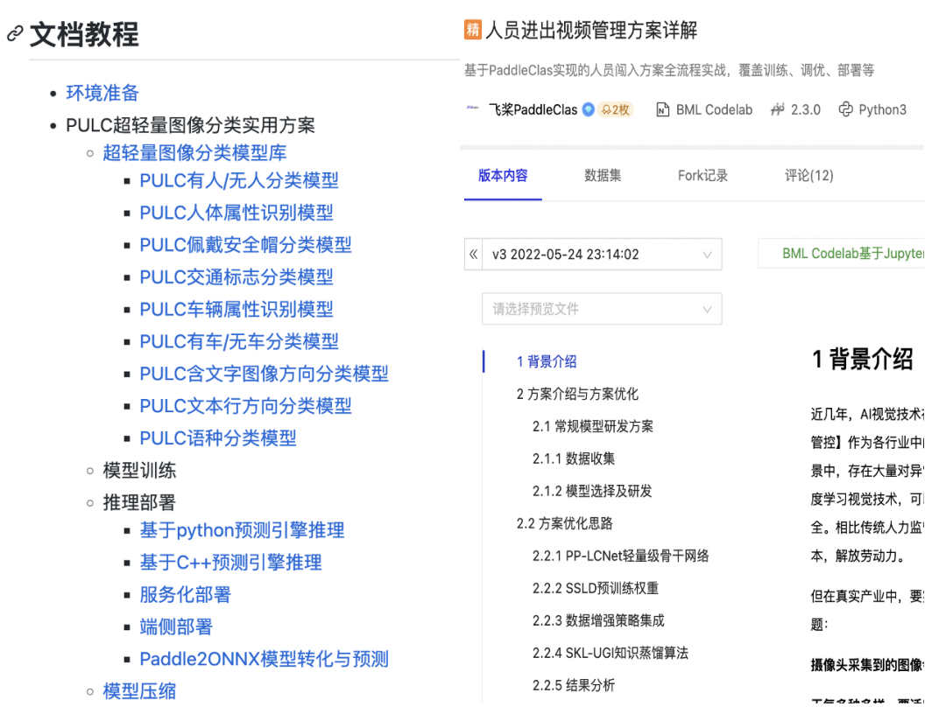The height and width of the screenshot is (707, 946).
Task: Switch to the 数据集 tab
Action: [603, 175]
